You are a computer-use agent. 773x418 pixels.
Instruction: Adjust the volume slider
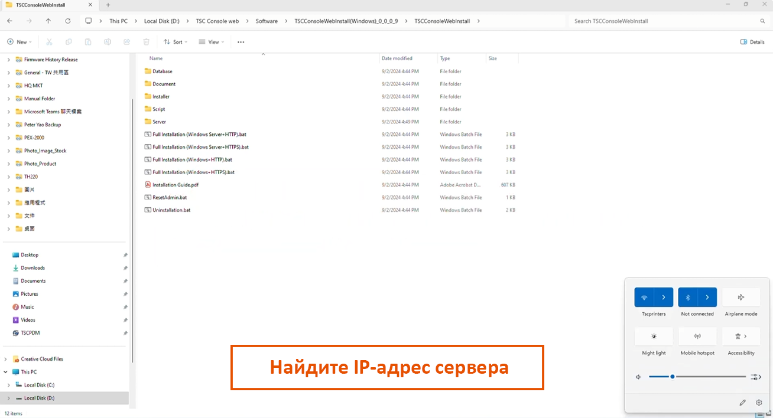pyautogui.click(x=673, y=377)
